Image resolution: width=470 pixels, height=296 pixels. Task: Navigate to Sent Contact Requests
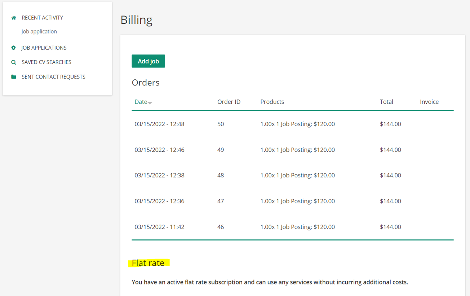click(x=53, y=77)
